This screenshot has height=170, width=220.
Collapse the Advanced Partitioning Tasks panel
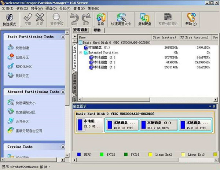pos(63,92)
